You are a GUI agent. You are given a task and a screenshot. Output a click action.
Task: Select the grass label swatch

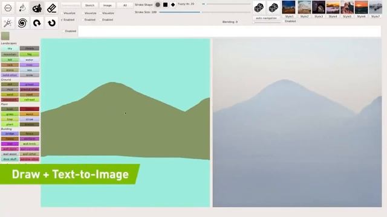tap(10, 114)
